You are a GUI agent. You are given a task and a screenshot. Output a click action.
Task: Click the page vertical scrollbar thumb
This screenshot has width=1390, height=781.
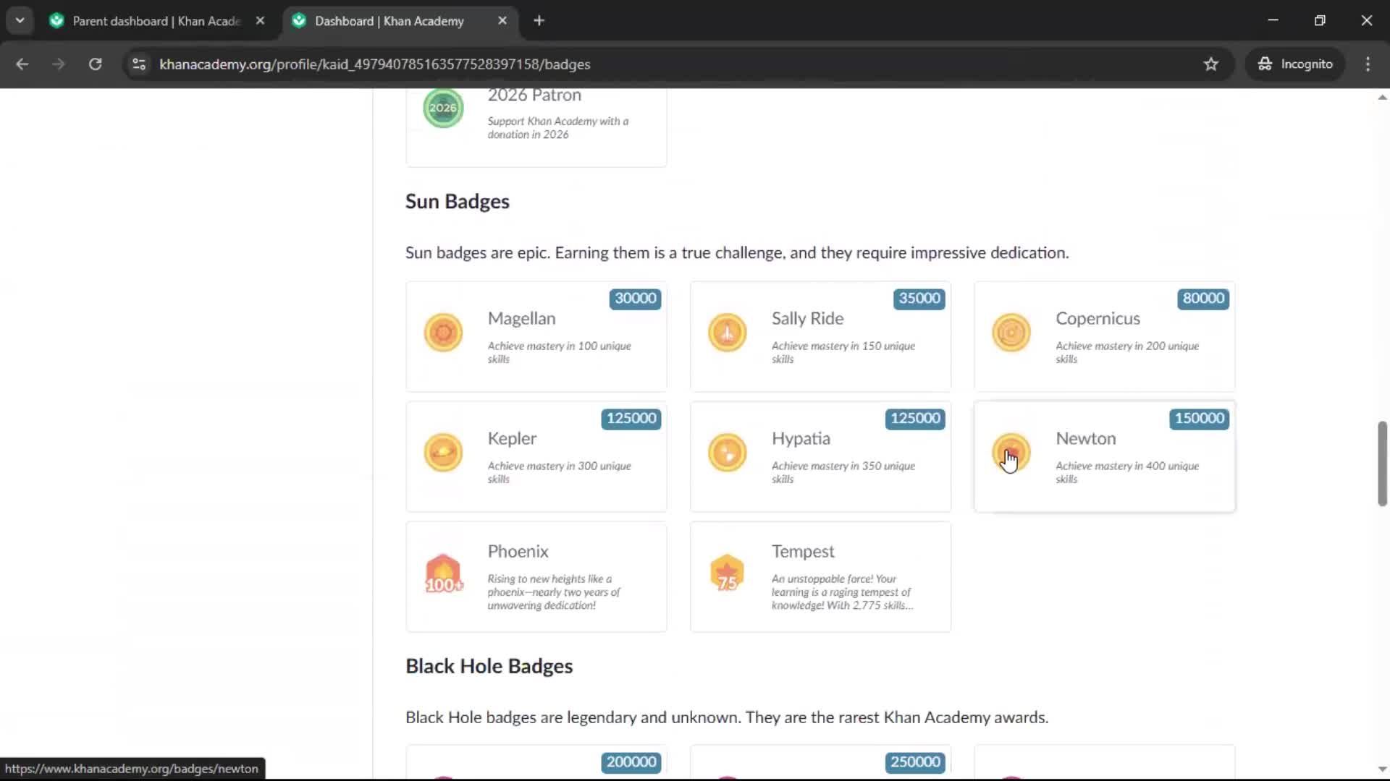pyautogui.click(x=1382, y=464)
